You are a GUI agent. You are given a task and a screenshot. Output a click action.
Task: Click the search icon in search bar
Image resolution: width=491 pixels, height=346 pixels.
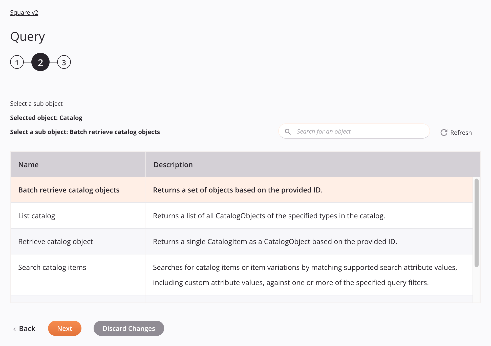[288, 132]
